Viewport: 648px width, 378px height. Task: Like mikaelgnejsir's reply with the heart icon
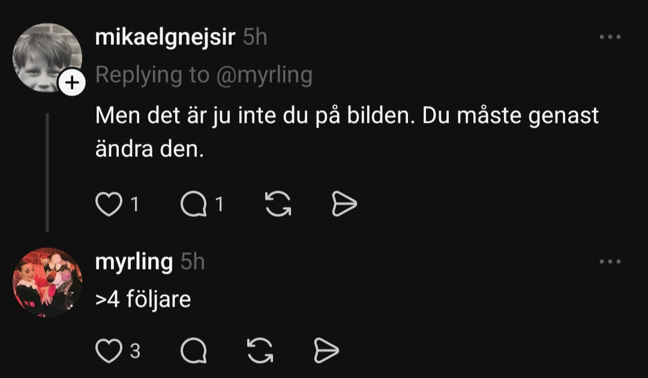pyautogui.click(x=109, y=205)
